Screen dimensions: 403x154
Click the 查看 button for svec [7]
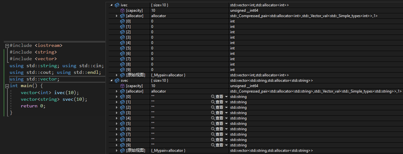tap(219, 134)
